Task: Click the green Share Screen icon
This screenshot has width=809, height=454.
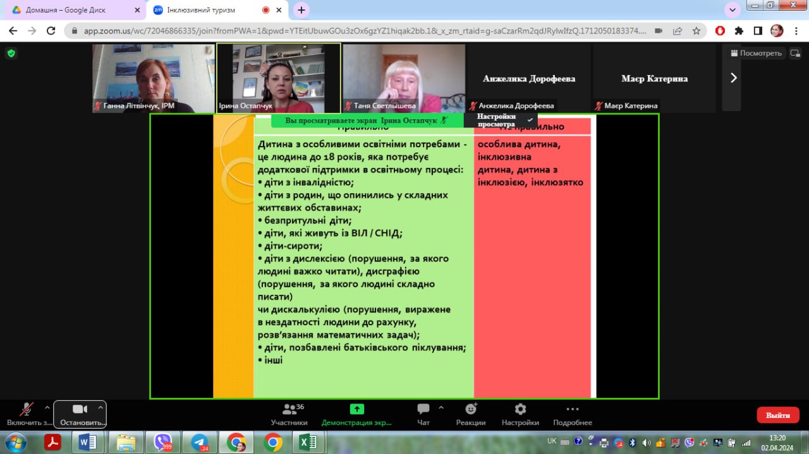Action: (356, 410)
